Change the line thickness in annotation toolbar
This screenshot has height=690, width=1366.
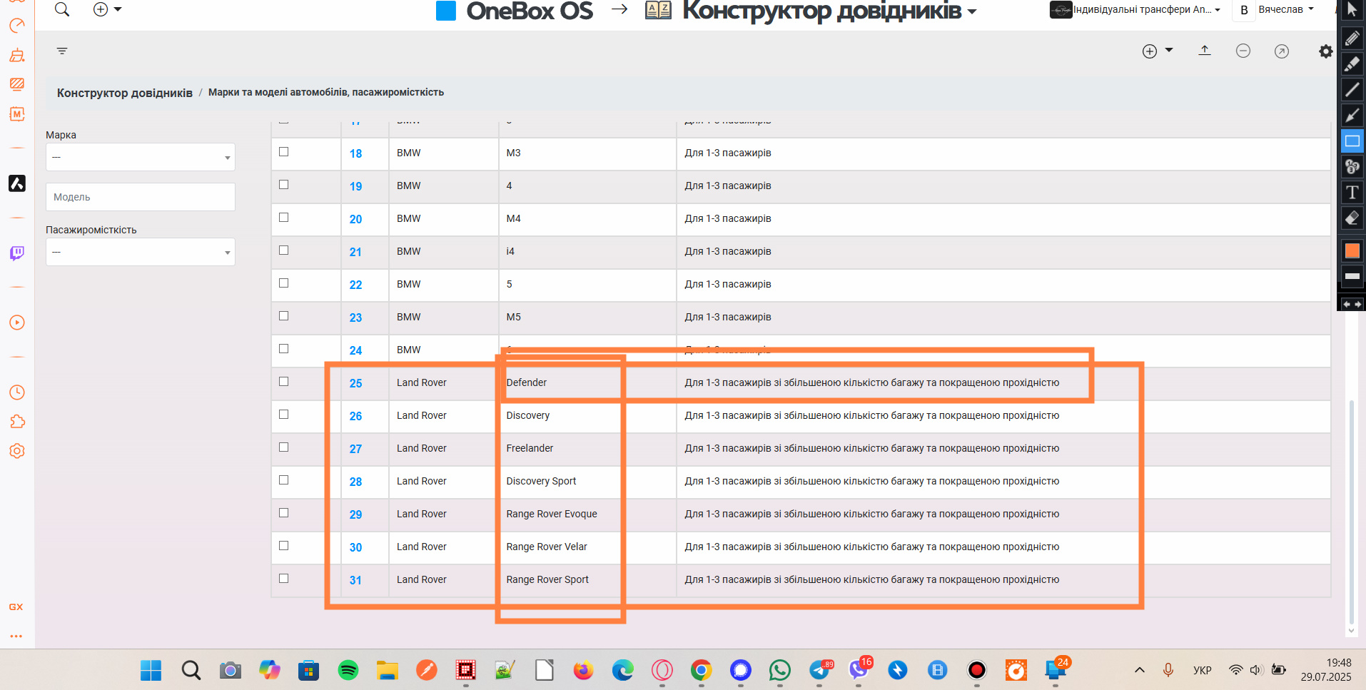[x=1352, y=276]
